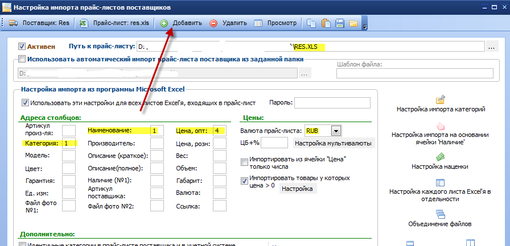Click the Copy settings toolbar icon
The height and width of the screenshot is (246, 510).
pyautogui.click(x=311, y=23)
